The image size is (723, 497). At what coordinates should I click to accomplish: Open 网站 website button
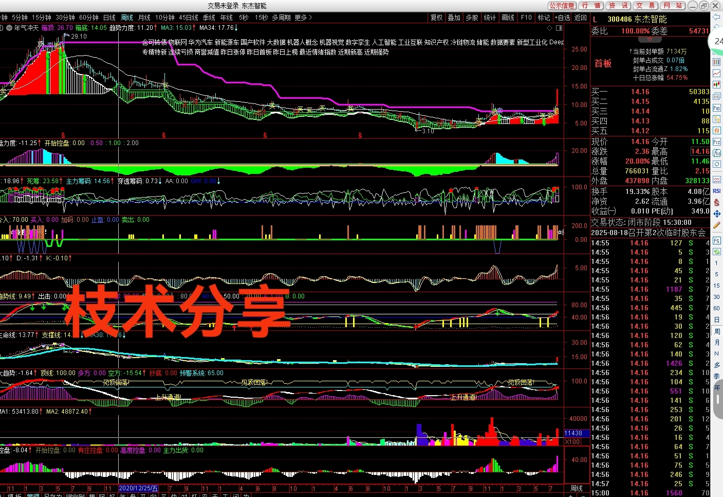coord(673,6)
